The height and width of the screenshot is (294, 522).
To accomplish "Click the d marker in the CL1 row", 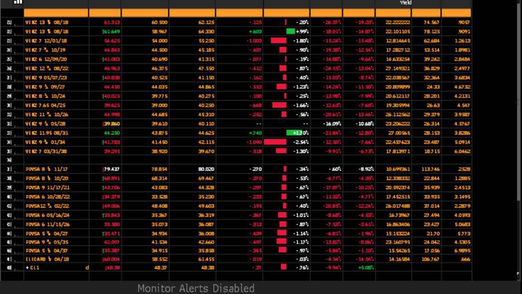I will [87, 268].
